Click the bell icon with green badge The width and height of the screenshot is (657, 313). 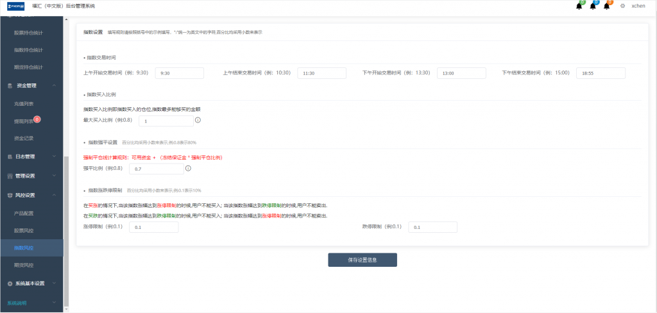[x=579, y=6]
